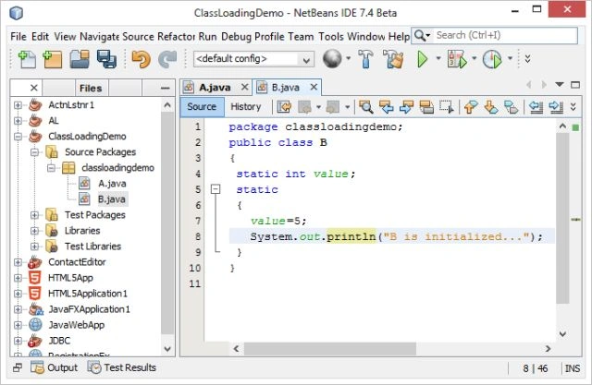Click the Clean and Build icon

coord(393,59)
